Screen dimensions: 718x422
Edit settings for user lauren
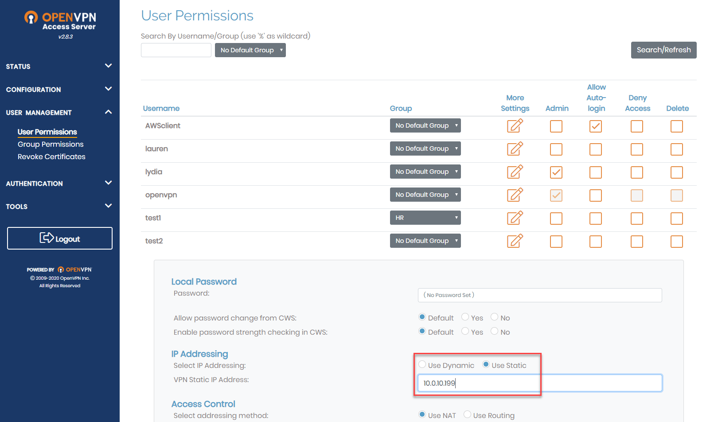(x=515, y=149)
